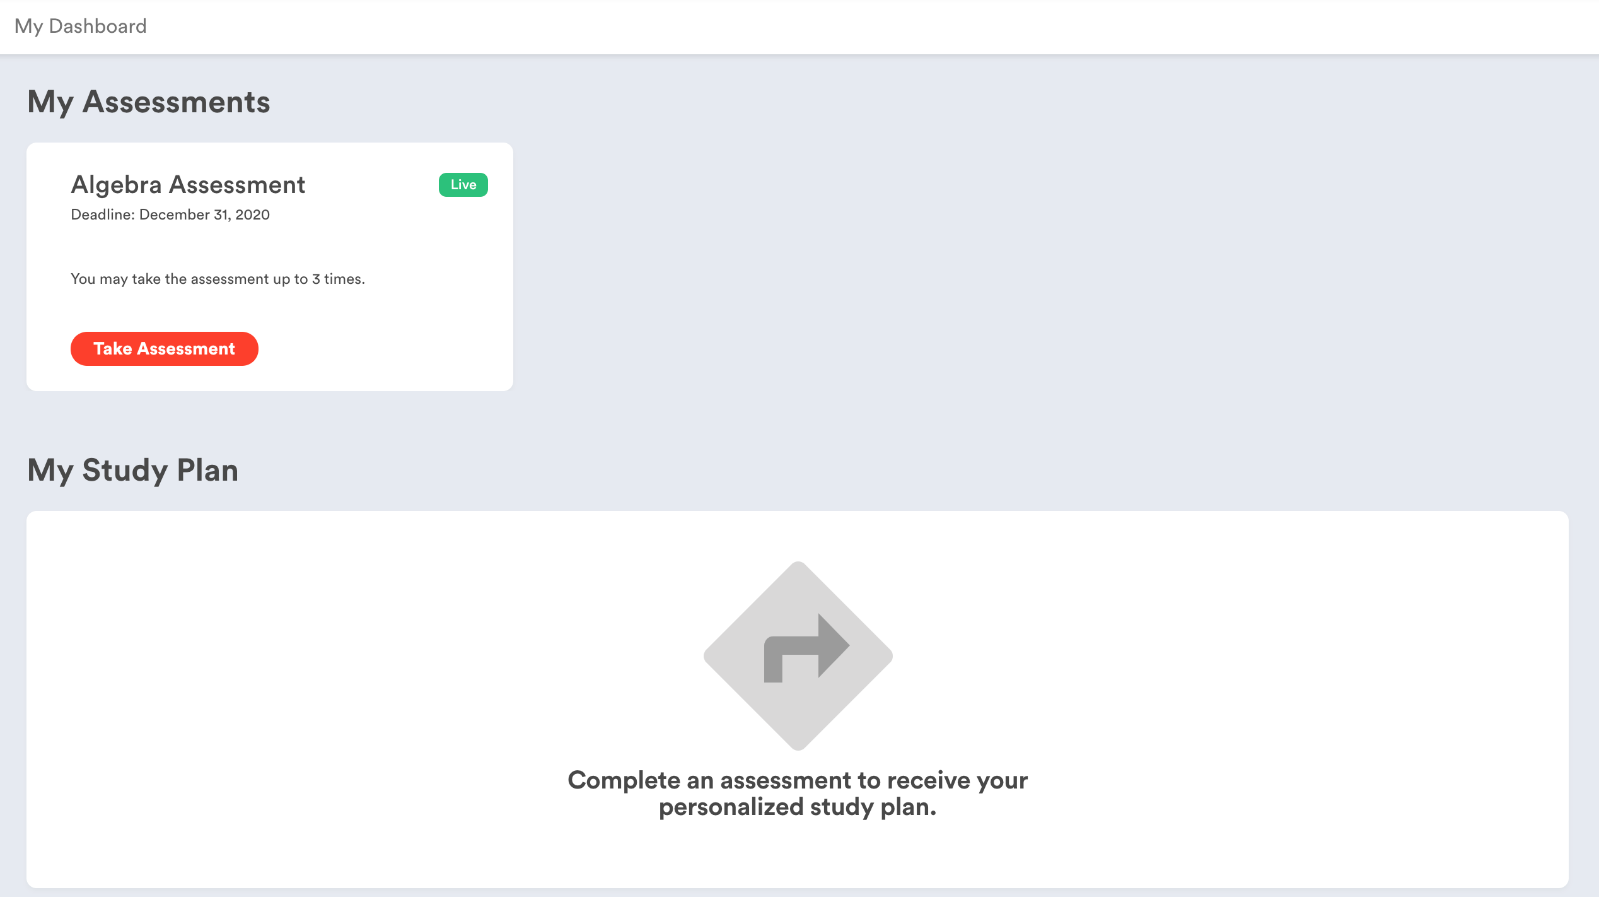Screen dimensions: 1599x897
Task: Click the 'up to 3 times' attempts note
Action: click(x=218, y=279)
